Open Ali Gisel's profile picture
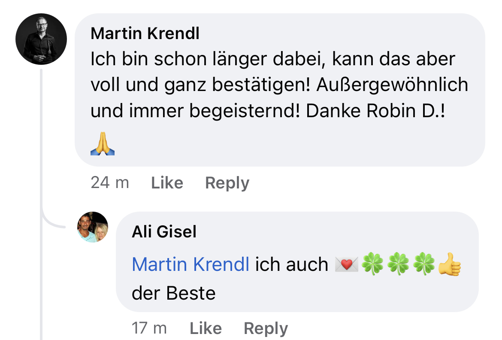Viewport: 502px width, 340px height. (x=93, y=227)
